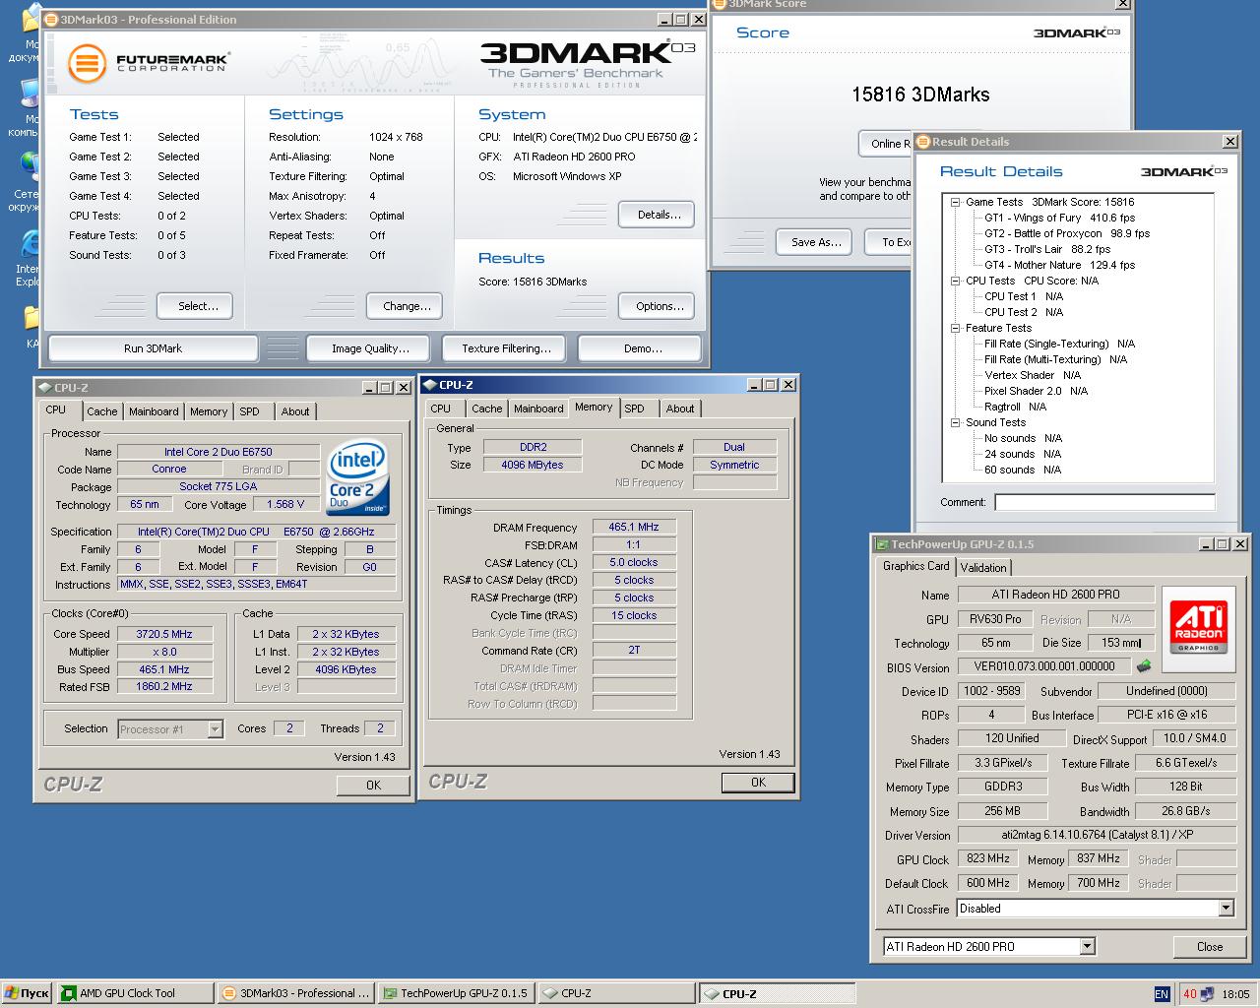Open the About tab in the right CPU-Z window
Viewport: 1260px width, 1008px height.
[680, 409]
